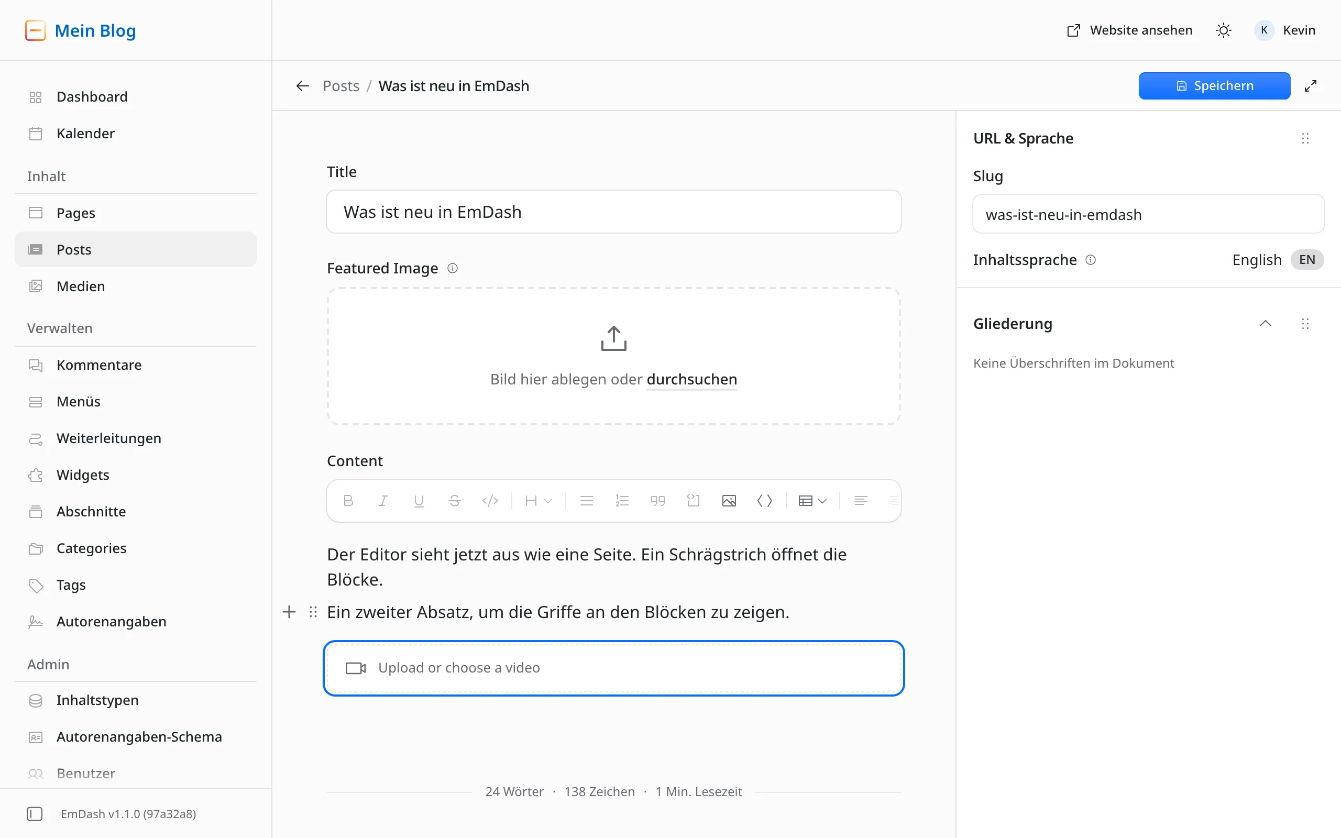
Task: Click the Gliederung panel drag handle
Action: click(x=1305, y=324)
